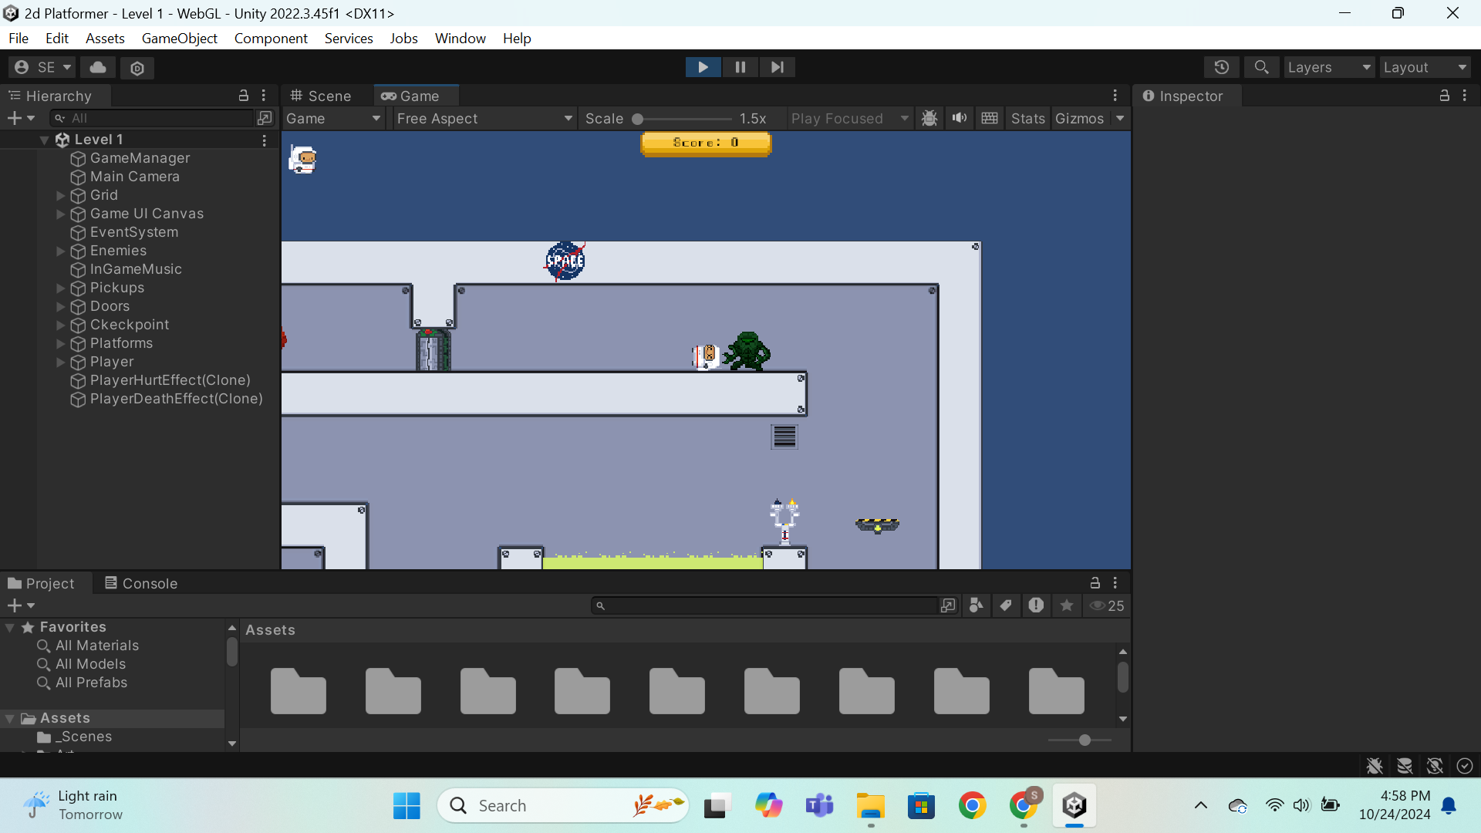Click search by type icon in Project
Image resolution: width=1481 pixels, height=833 pixels.
pos(976,605)
